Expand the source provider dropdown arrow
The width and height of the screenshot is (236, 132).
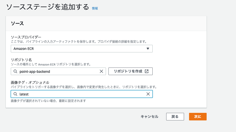[x=148, y=49]
